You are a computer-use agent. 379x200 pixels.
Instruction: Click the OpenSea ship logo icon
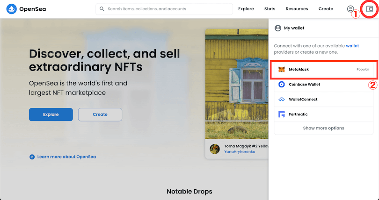point(12,9)
